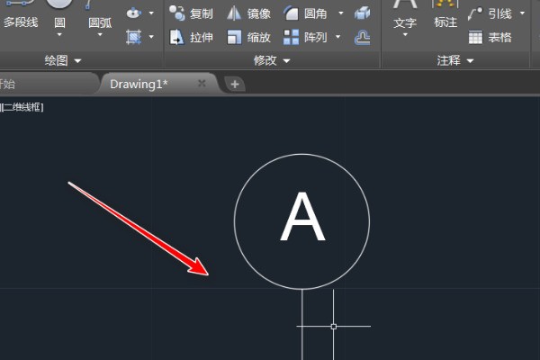Open the Fillet (圆角) dropdown arrow
The image size is (540, 360).
[341, 13]
